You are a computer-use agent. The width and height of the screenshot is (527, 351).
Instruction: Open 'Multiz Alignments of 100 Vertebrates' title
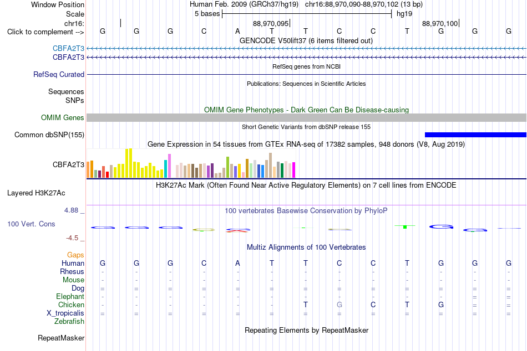click(x=306, y=247)
